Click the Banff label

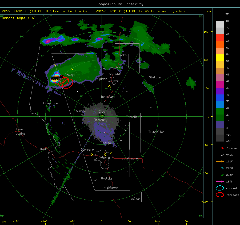(44, 149)
